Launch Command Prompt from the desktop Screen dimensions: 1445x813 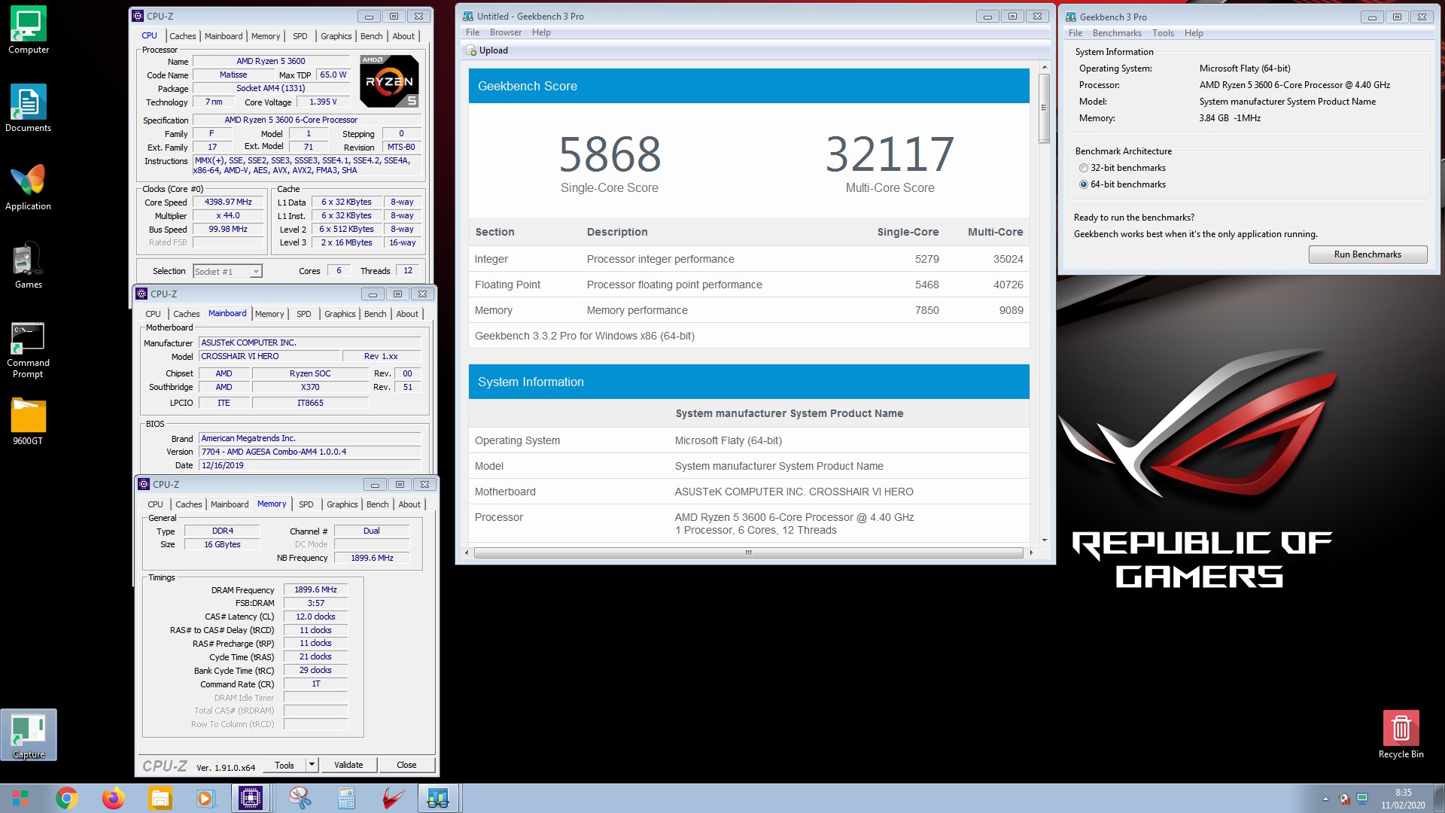click(x=29, y=350)
